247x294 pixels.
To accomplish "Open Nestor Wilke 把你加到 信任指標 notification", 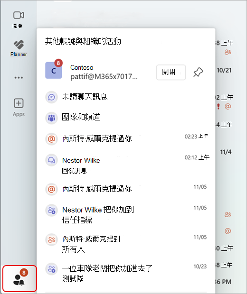I will pos(126,214).
